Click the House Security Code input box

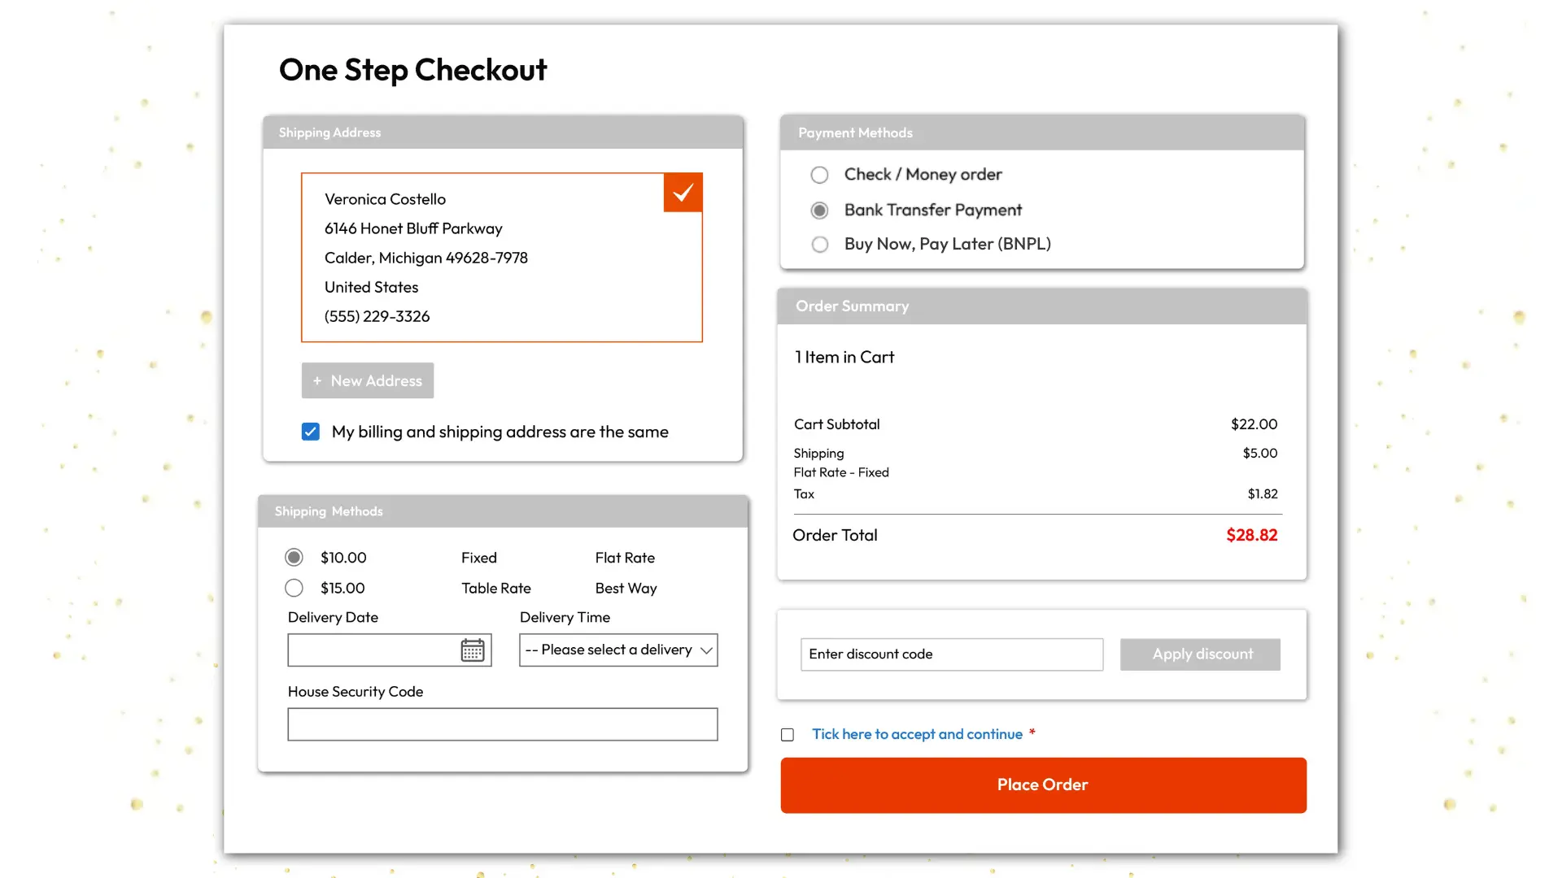(502, 724)
